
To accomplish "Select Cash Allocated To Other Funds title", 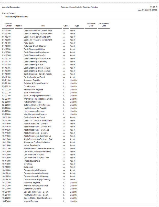I will tap(38, 31).
